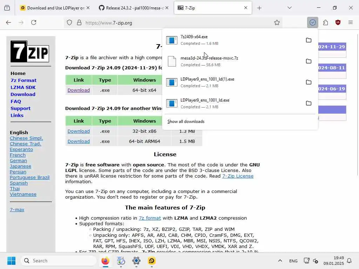
Task: Open the Extensions puzzle icon
Action: [x=325, y=22]
